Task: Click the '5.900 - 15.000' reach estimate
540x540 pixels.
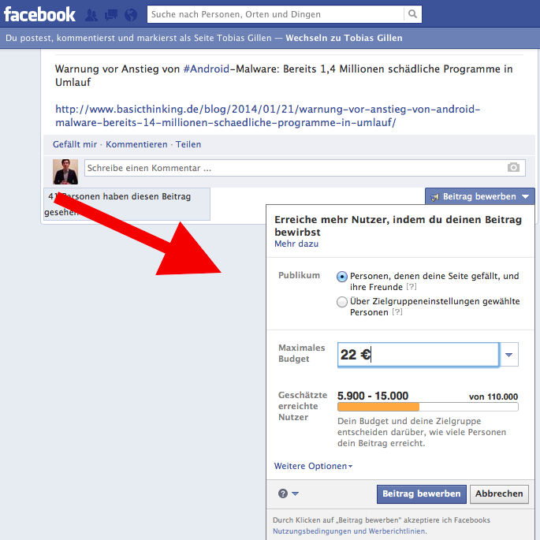Action: [x=373, y=396]
